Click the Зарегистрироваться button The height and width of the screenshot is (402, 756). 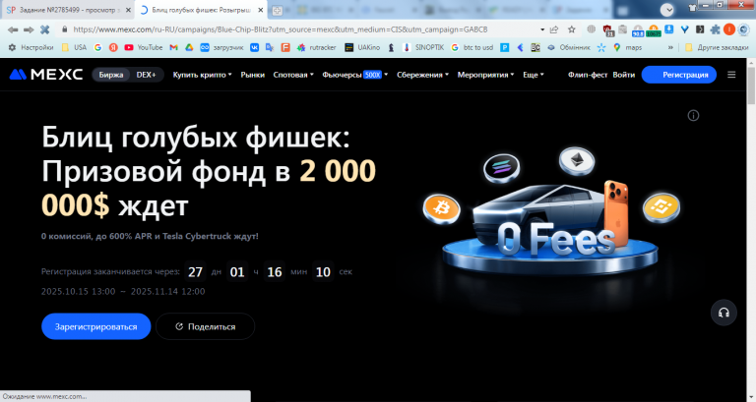click(x=95, y=326)
